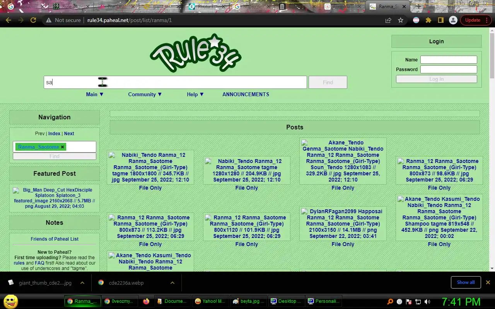This screenshot has height=309, width=495.
Task: Click the browser address bar URL
Action: (x=130, y=20)
